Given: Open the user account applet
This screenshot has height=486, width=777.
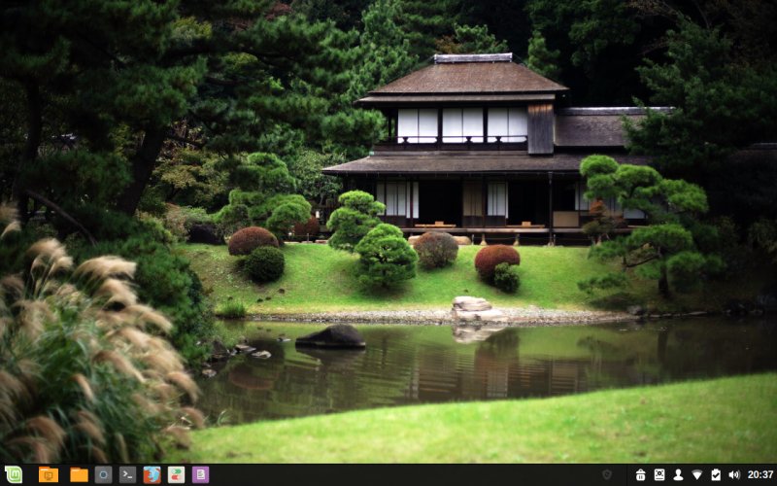Looking at the screenshot, I should [x=678, y=474].
